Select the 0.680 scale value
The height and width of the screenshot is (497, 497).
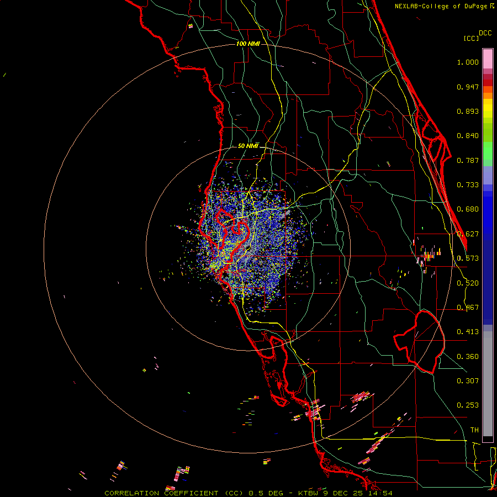pos(468,209)
